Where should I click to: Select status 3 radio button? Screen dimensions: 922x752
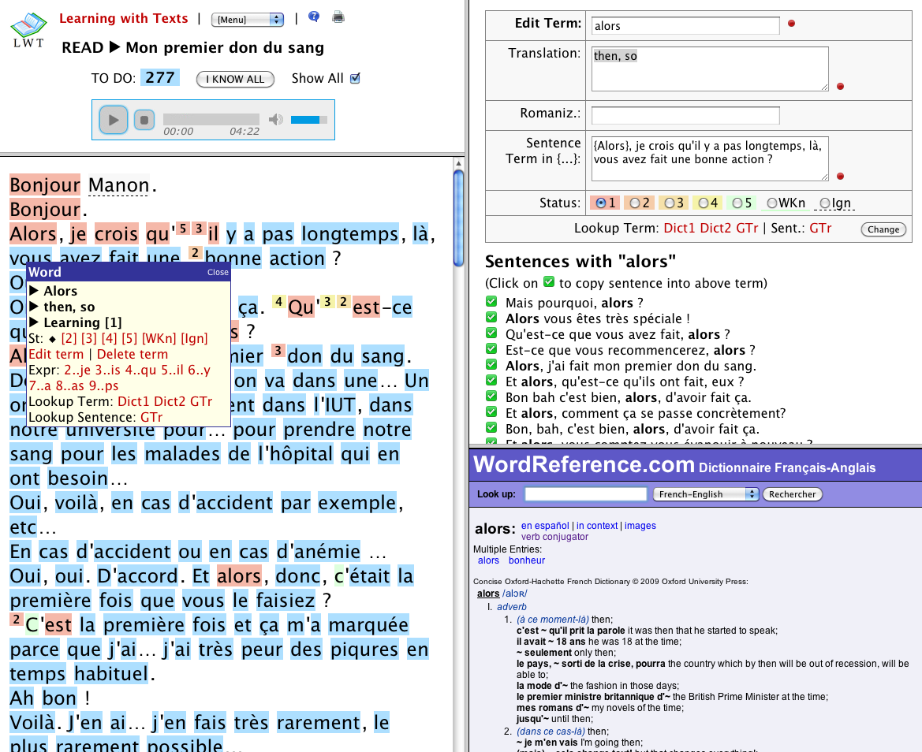pyautogui.click(x=670, y=203)
